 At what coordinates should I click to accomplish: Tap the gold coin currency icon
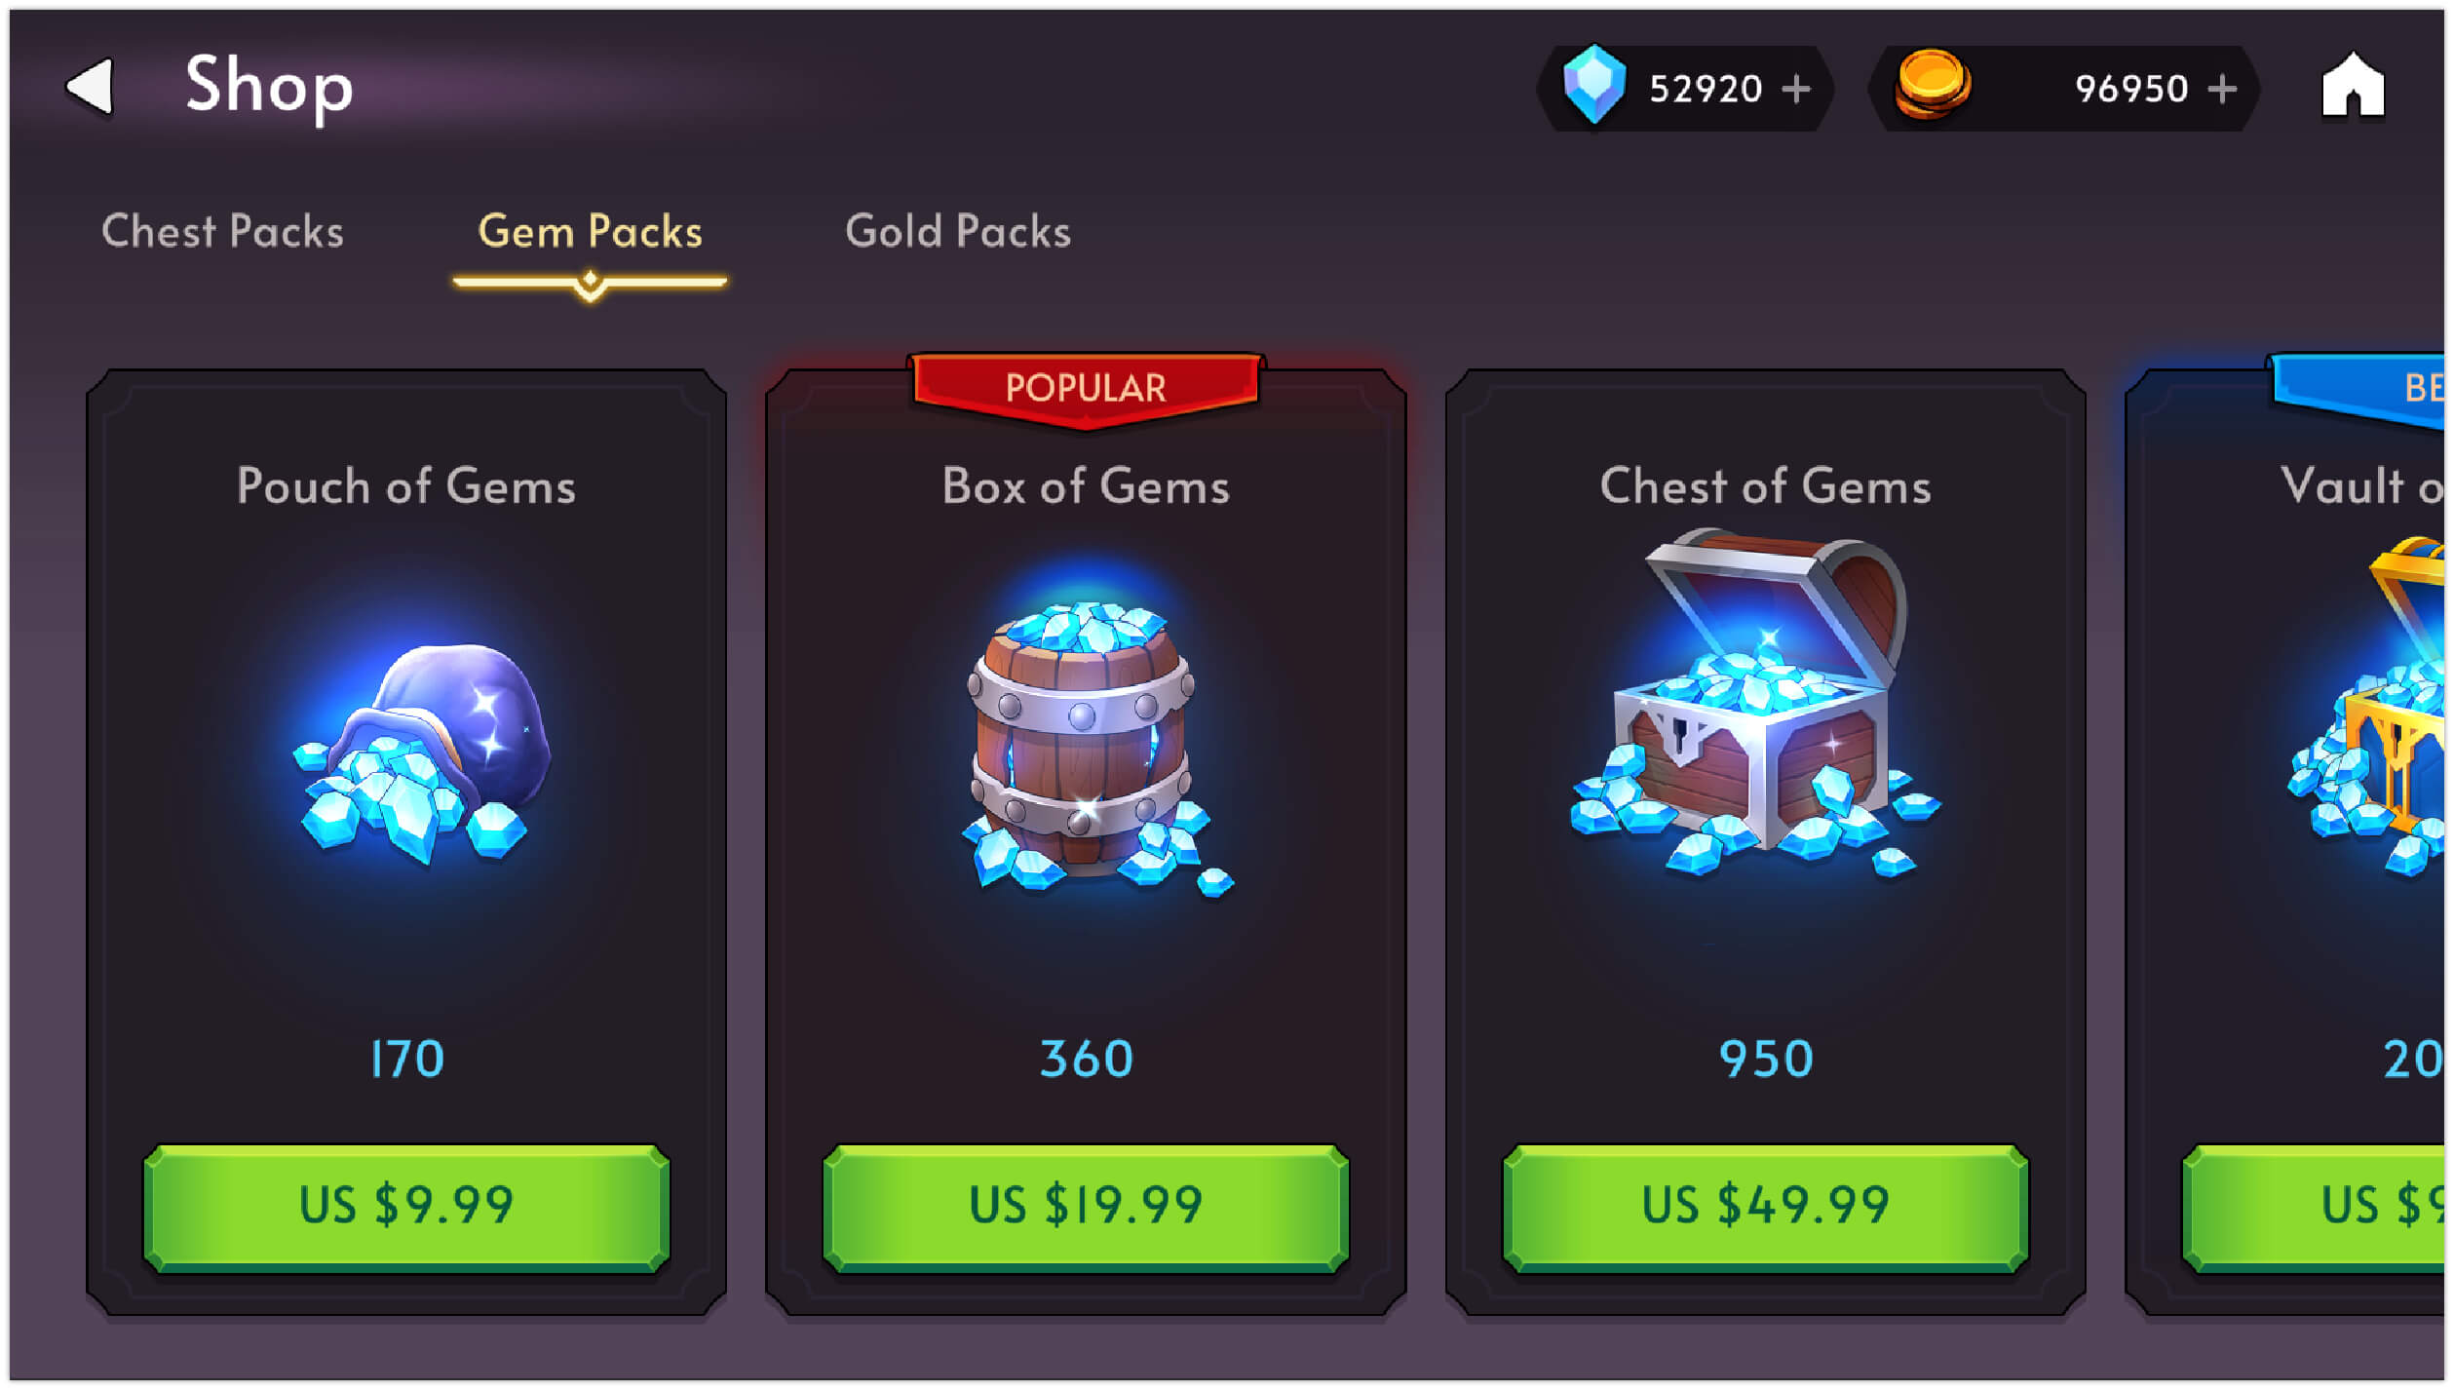point(1932,85)
